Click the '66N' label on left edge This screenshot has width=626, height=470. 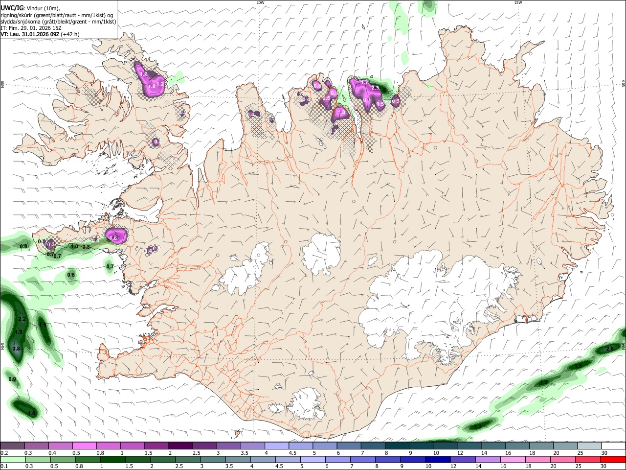(2, 85)
